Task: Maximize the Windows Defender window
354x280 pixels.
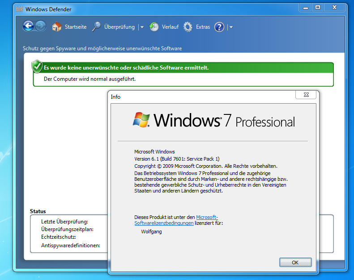Action: click(x=318, y=8)
